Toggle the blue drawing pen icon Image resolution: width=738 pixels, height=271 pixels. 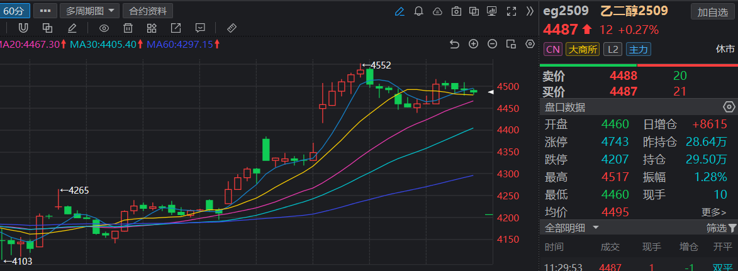400,11
